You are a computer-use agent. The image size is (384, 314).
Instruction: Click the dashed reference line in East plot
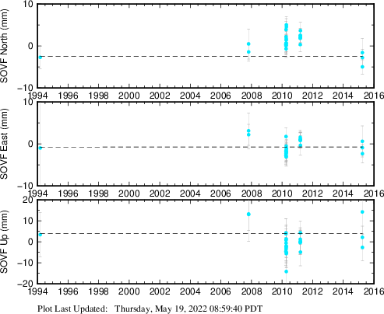click(206, 147)
